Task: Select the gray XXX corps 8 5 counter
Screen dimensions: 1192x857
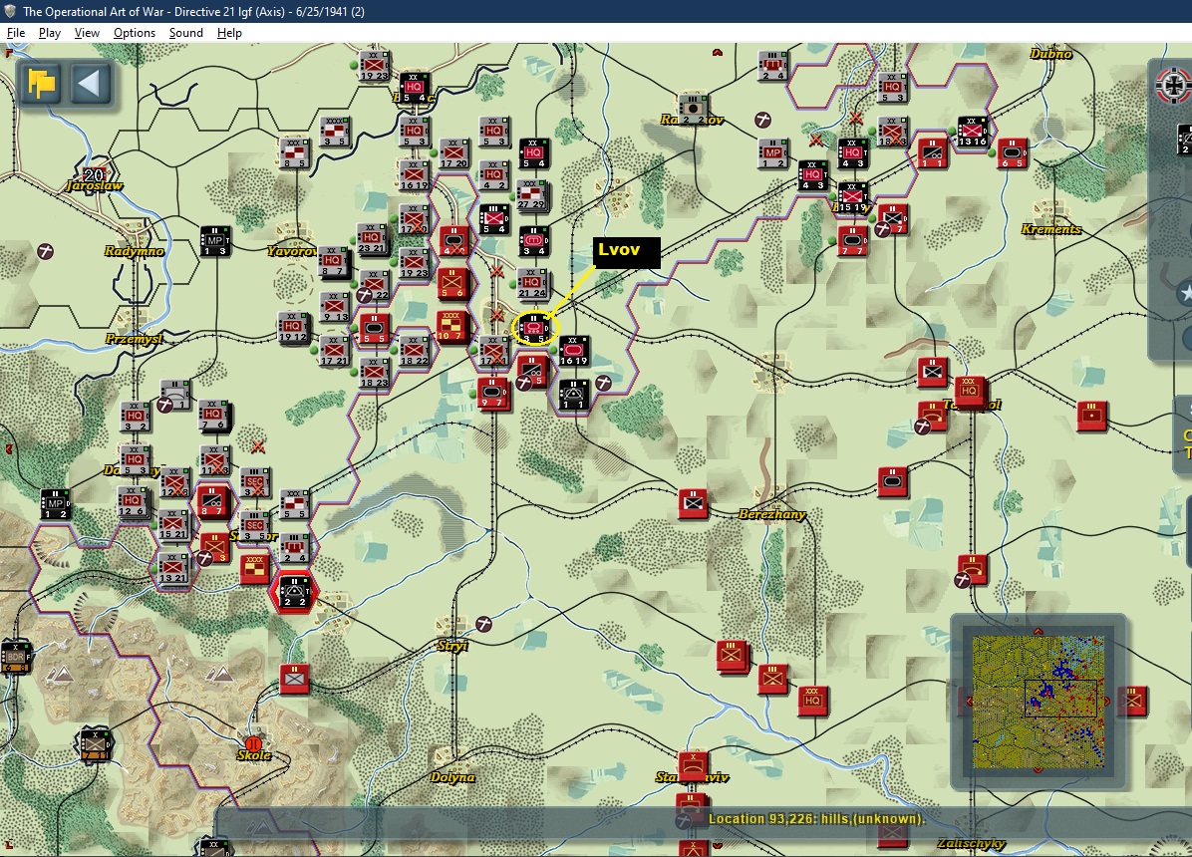Action: tap(294, 152)
